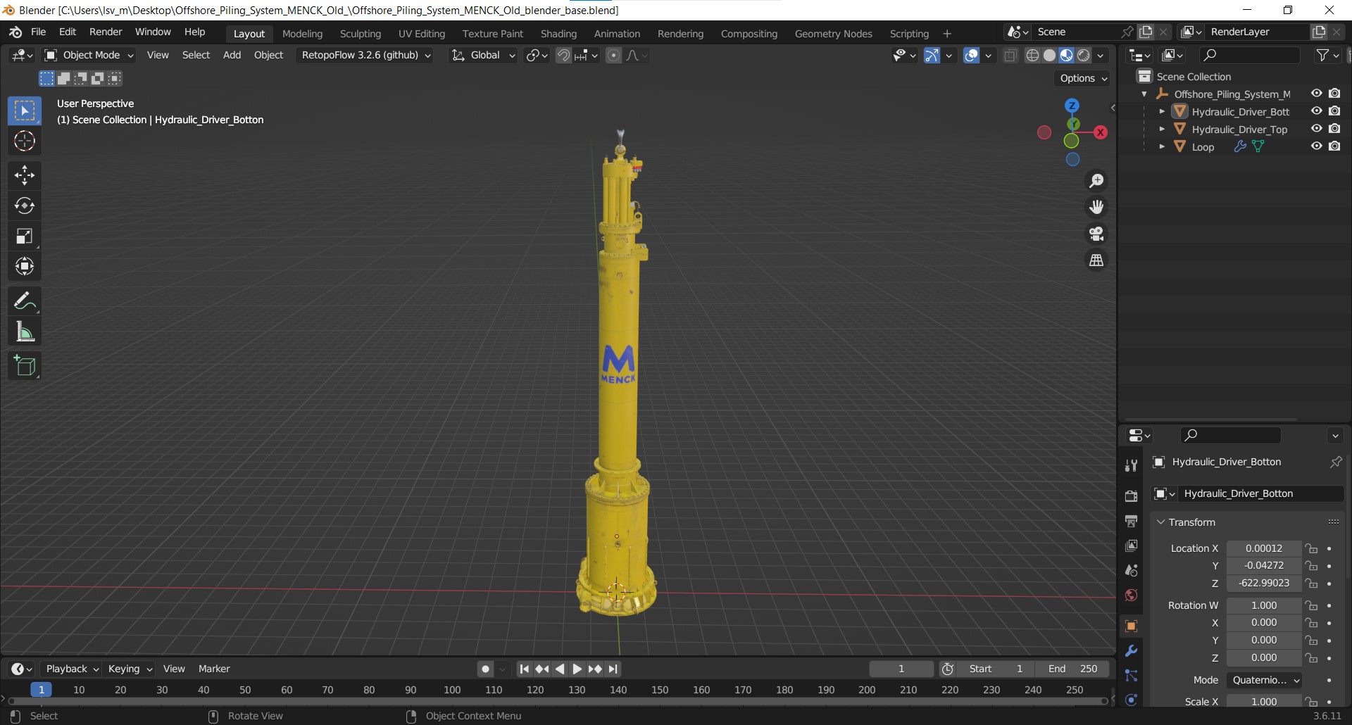
Task: Switch to Geometry Nodes workspace tab
Action: [833, 34]
